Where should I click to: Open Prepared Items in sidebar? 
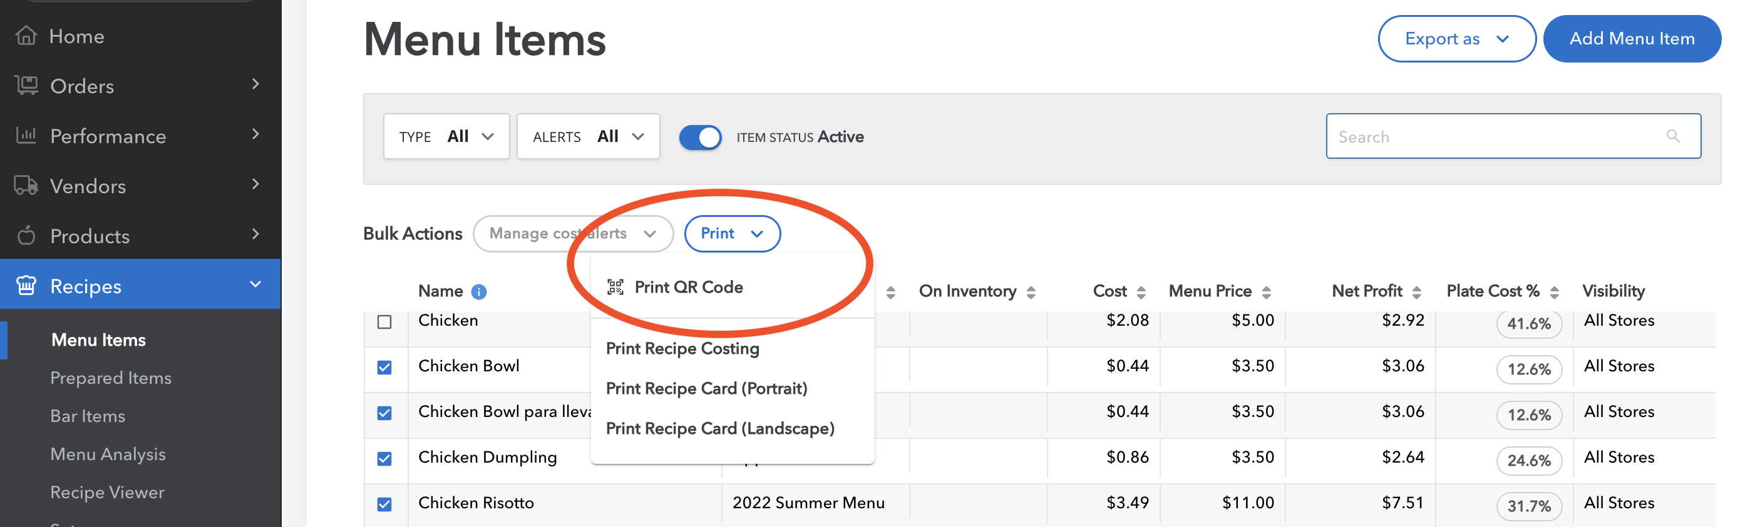pyautogui.click(x=111, y=378)
